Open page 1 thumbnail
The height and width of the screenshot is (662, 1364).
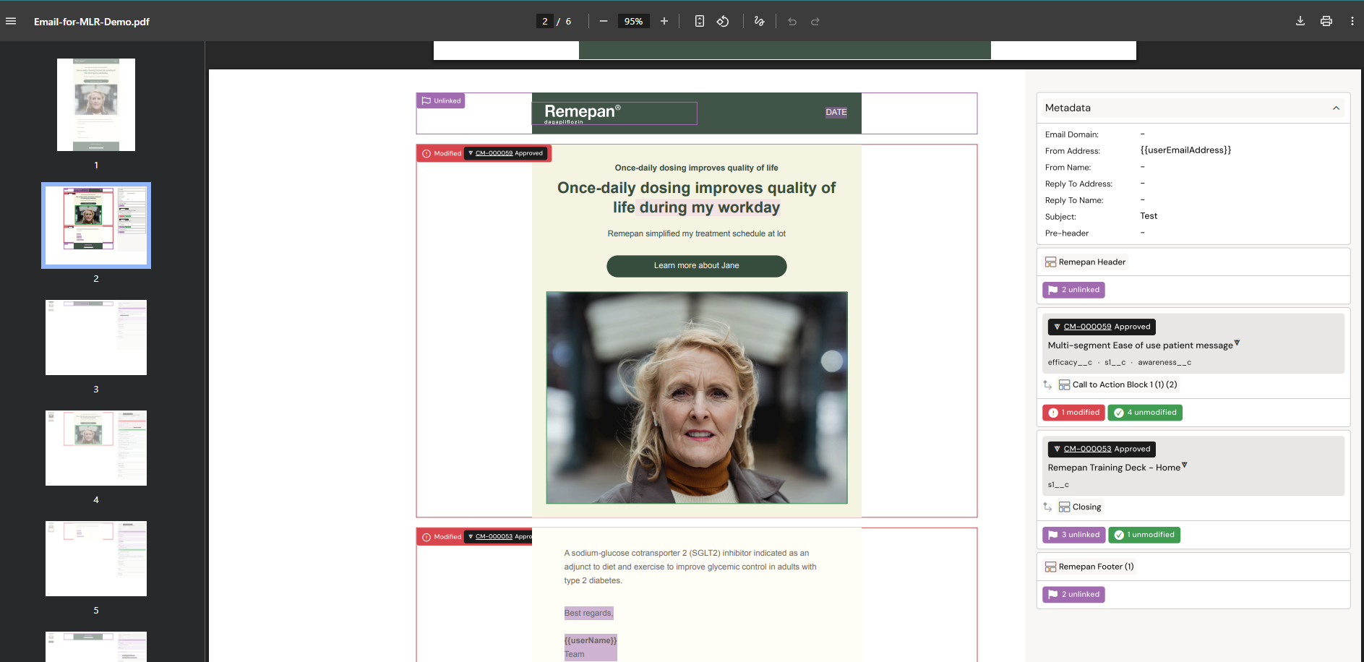96,105
